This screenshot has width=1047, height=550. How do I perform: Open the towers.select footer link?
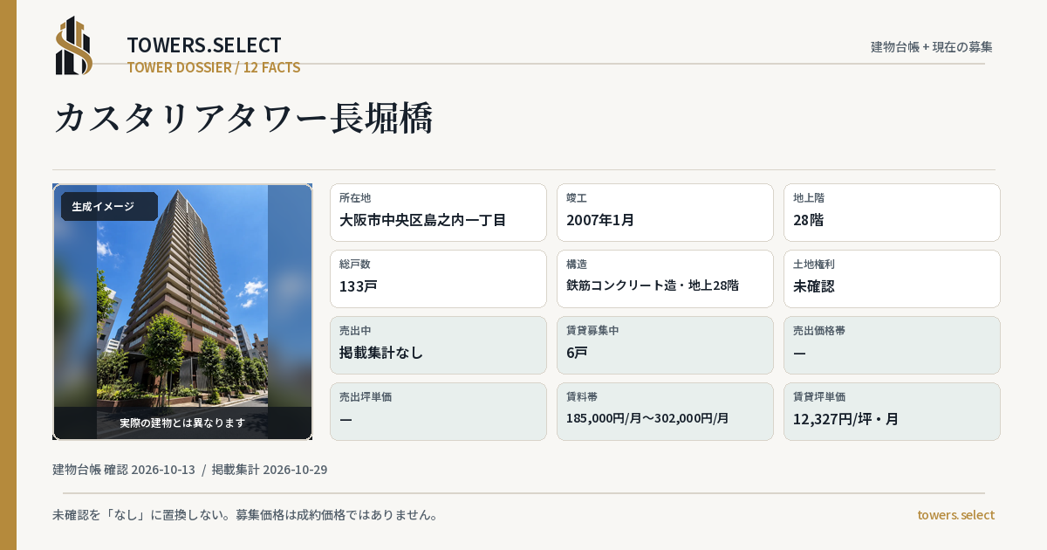coord(956,515)
